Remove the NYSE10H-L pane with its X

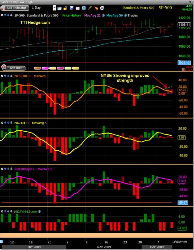(x=2, y=76)
